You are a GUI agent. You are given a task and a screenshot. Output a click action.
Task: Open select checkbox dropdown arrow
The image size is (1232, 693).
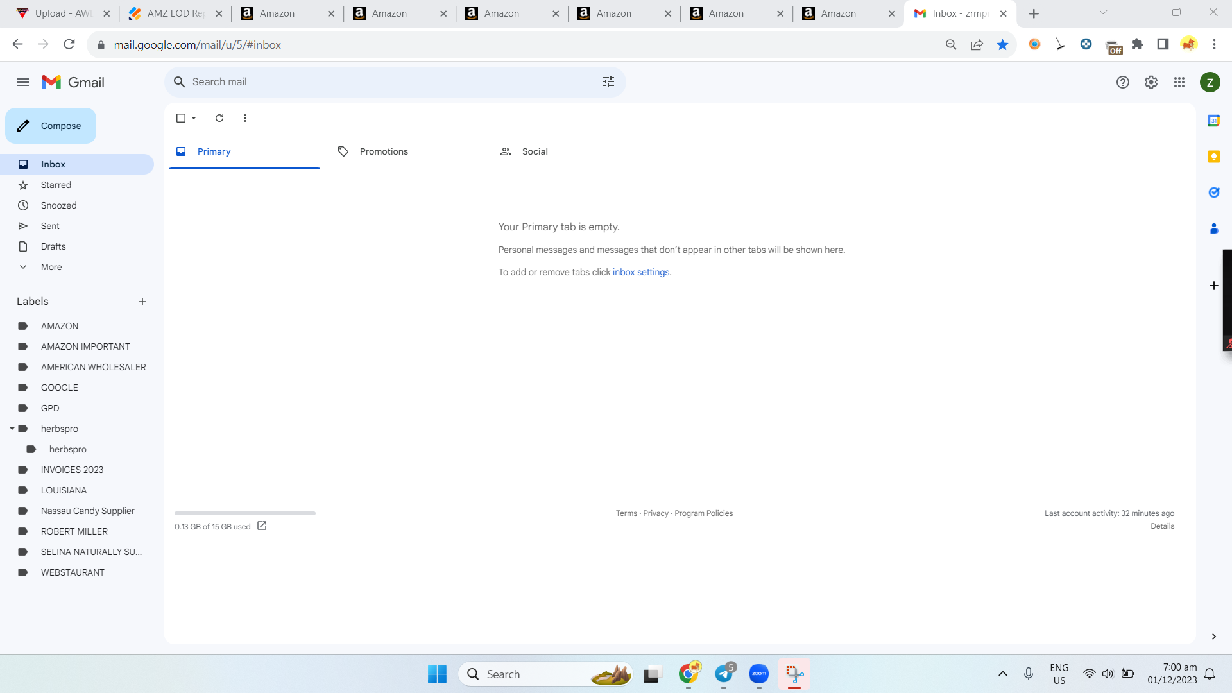tap(194, 118)
